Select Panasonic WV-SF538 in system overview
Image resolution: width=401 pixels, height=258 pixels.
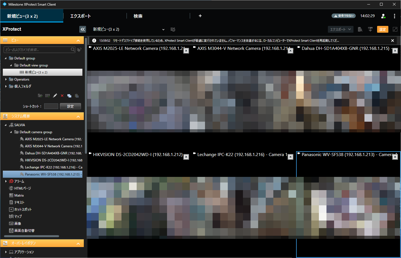(42, 174)
